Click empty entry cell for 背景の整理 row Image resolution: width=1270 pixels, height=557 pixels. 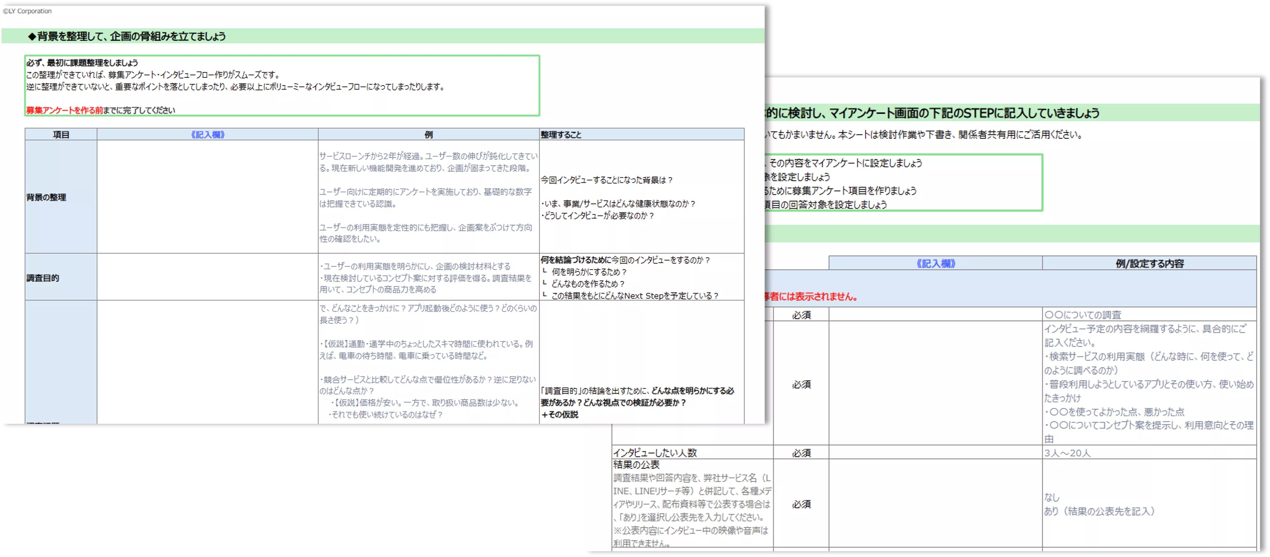coord(207,197)
